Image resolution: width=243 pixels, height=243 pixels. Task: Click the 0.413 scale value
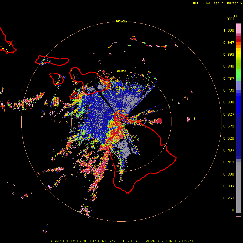(x=229, y=162)
